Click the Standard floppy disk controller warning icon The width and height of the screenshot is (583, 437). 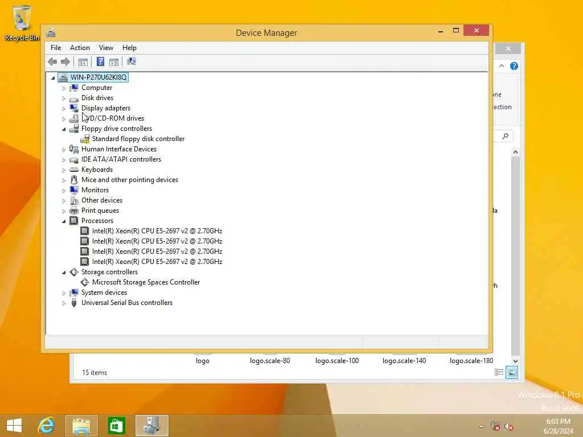pyautogui.click(x=85, y=139)
